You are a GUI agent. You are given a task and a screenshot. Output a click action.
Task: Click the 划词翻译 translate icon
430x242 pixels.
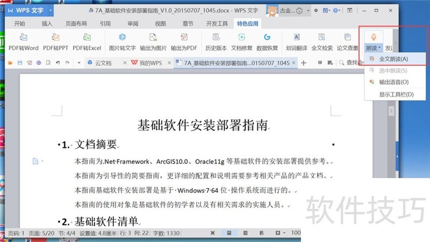click(297, 37)
